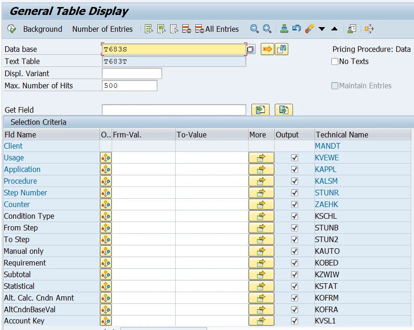
Task: Click the binoculars search table button
Action: click(x=281, y=49)
